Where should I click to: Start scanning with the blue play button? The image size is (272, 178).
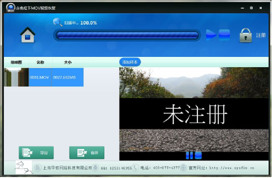(x=211, y=35)
